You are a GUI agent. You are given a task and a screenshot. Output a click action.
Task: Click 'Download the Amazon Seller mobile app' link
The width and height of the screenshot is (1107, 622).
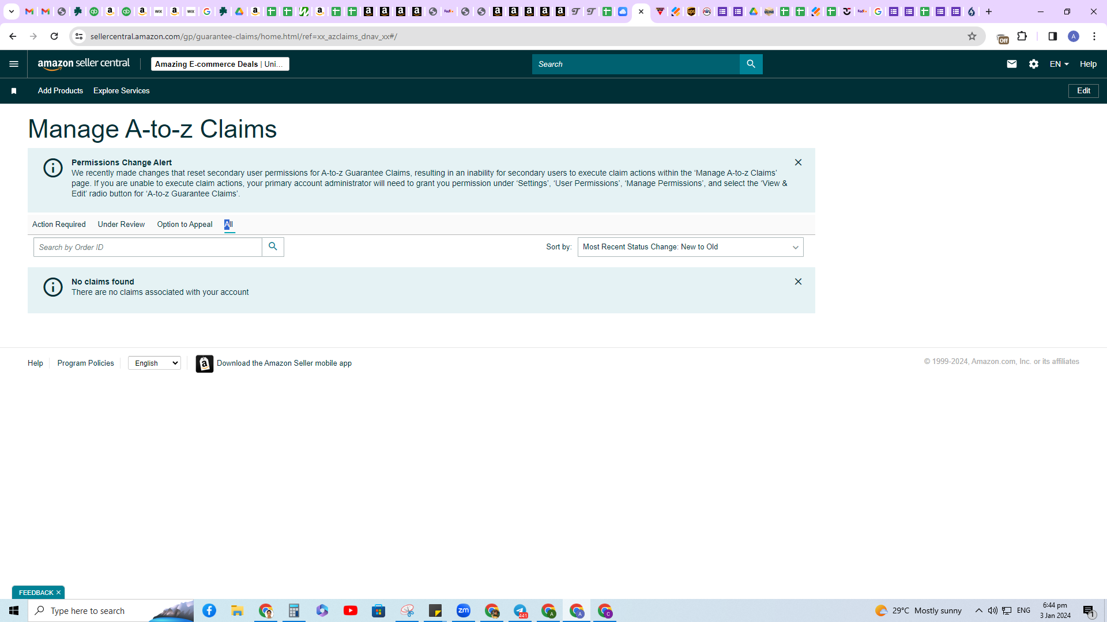click(284, 363)
